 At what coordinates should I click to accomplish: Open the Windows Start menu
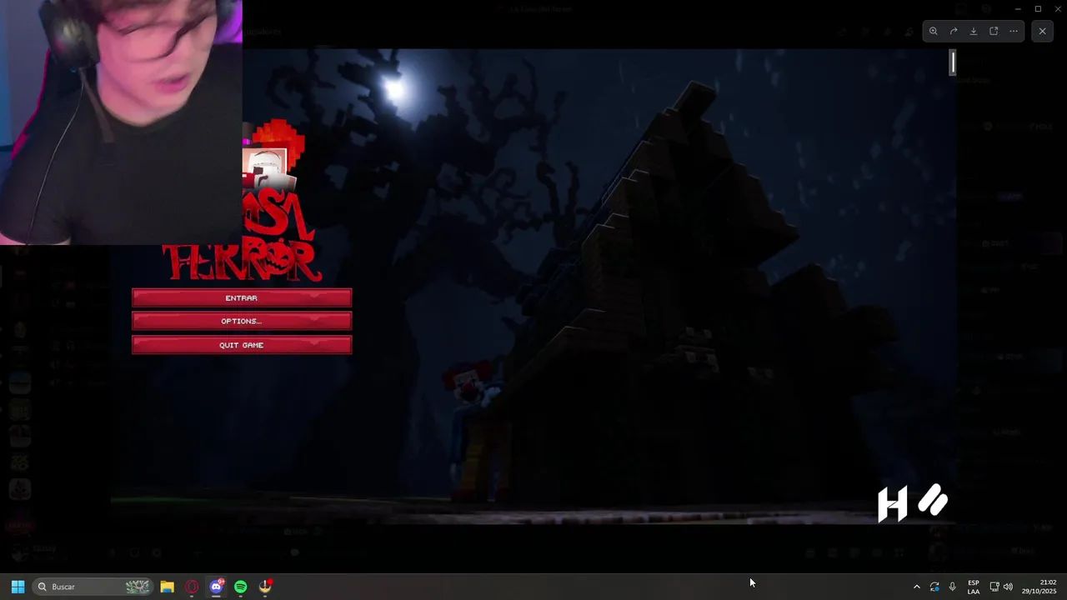18,587
